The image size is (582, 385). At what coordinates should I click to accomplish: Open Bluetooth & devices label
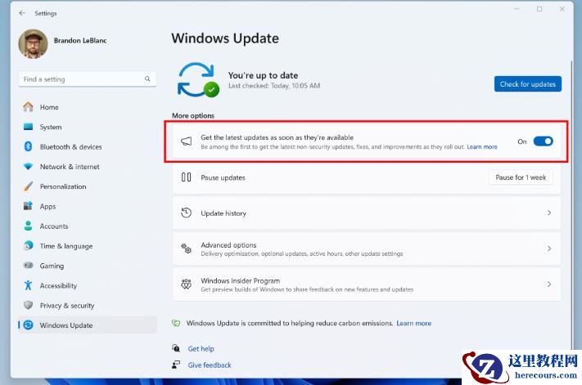pos(70,147)
